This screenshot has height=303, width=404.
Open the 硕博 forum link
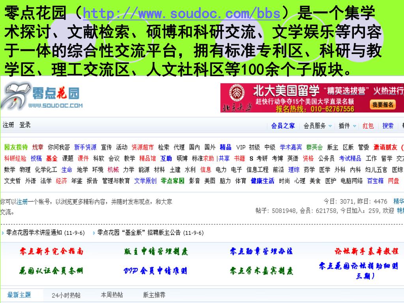(x=182, y=158)
